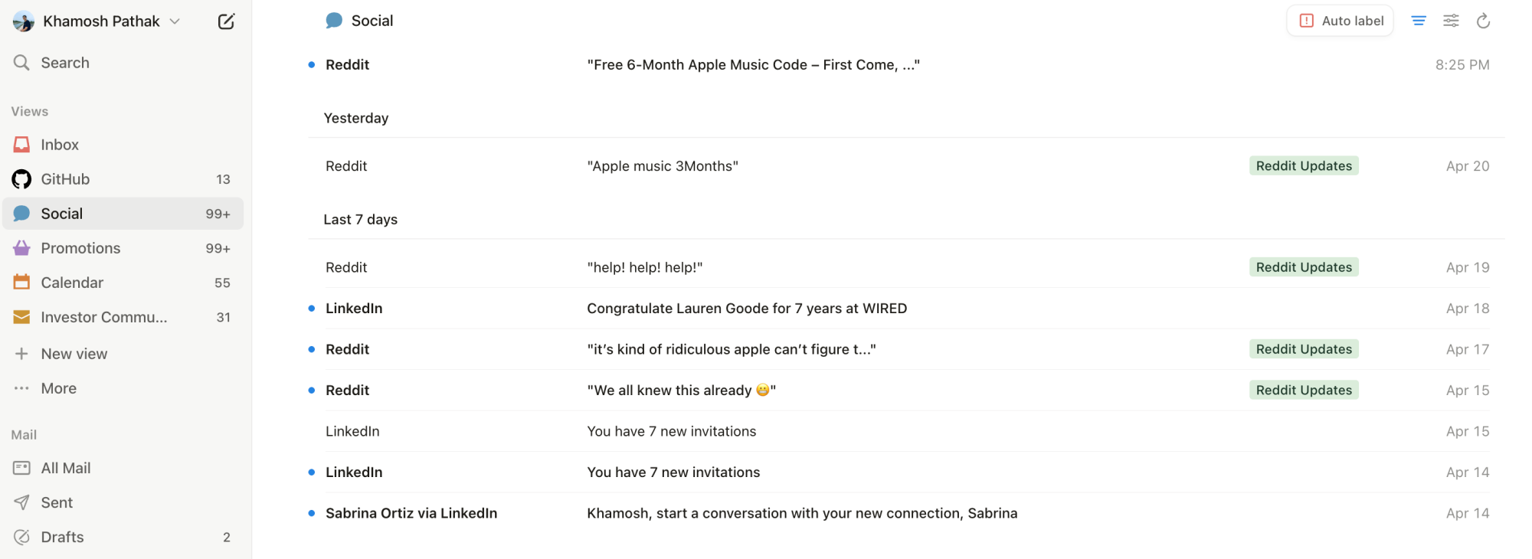The width and height of the screenshot is (1532, 559).
Task: Mark the Sabrina Ortiz email as read
Action: point(310,513)
